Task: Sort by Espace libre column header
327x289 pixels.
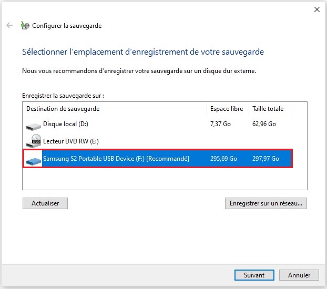Action: coord(228,109)
